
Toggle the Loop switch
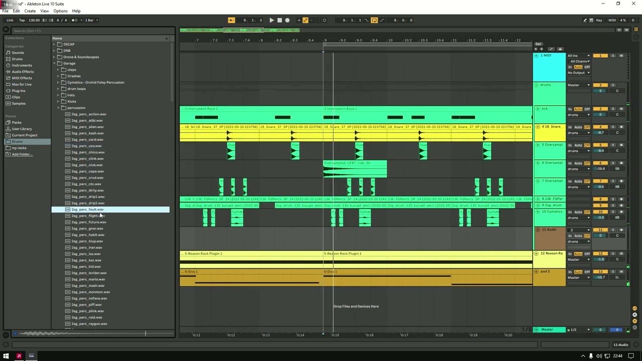[374, 20]
